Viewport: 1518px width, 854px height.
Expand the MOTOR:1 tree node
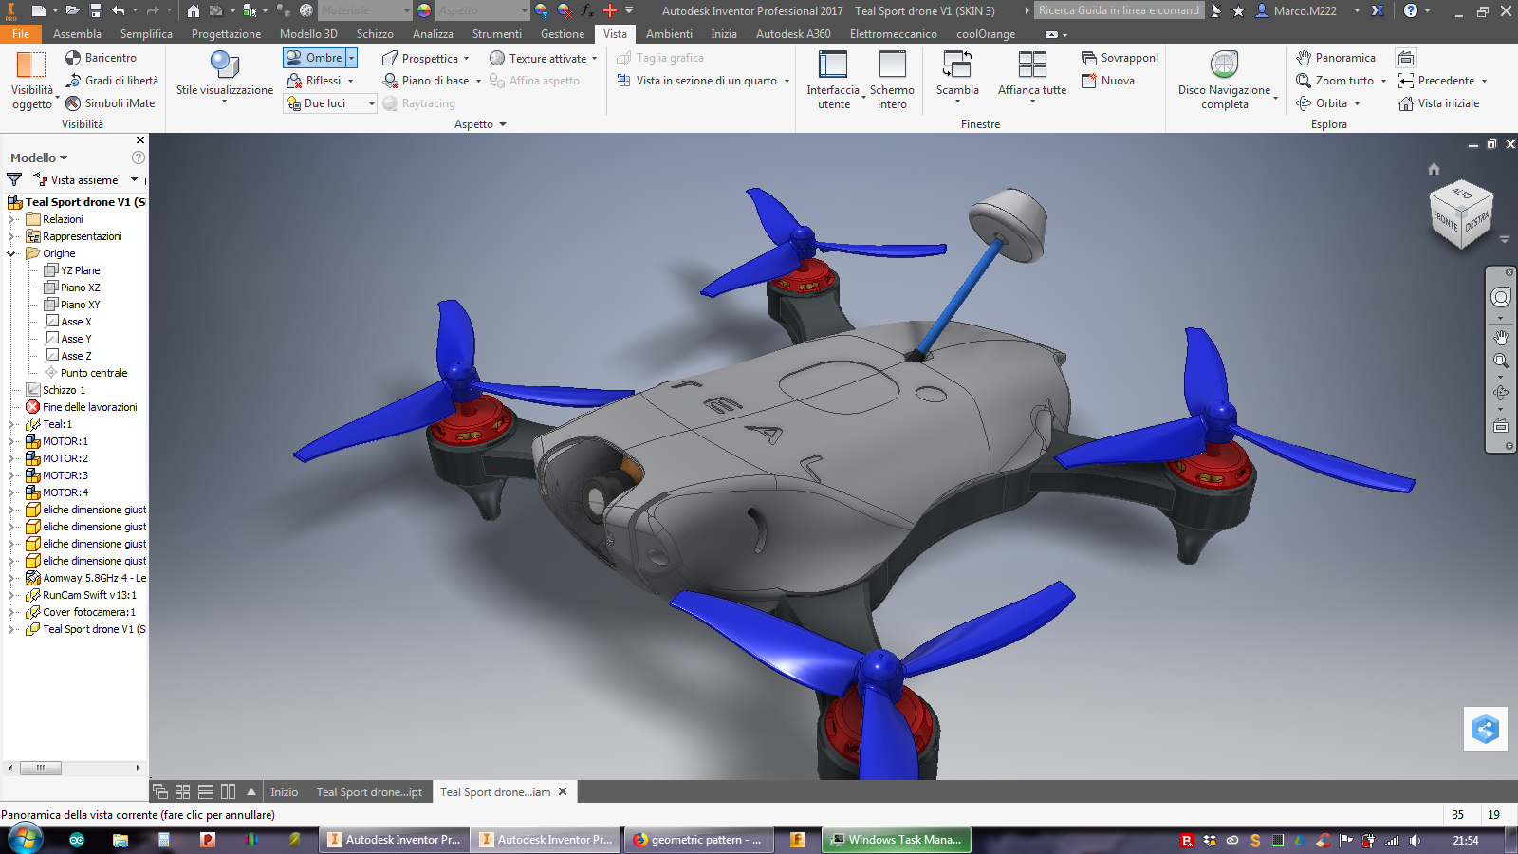(12, 441)
